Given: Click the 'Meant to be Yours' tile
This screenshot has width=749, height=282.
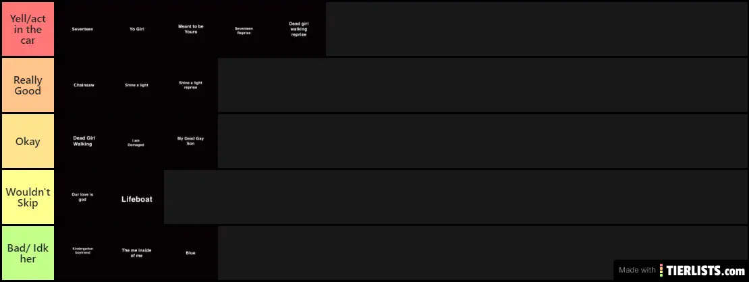Looking at the screenshot, I should [190, 29].
